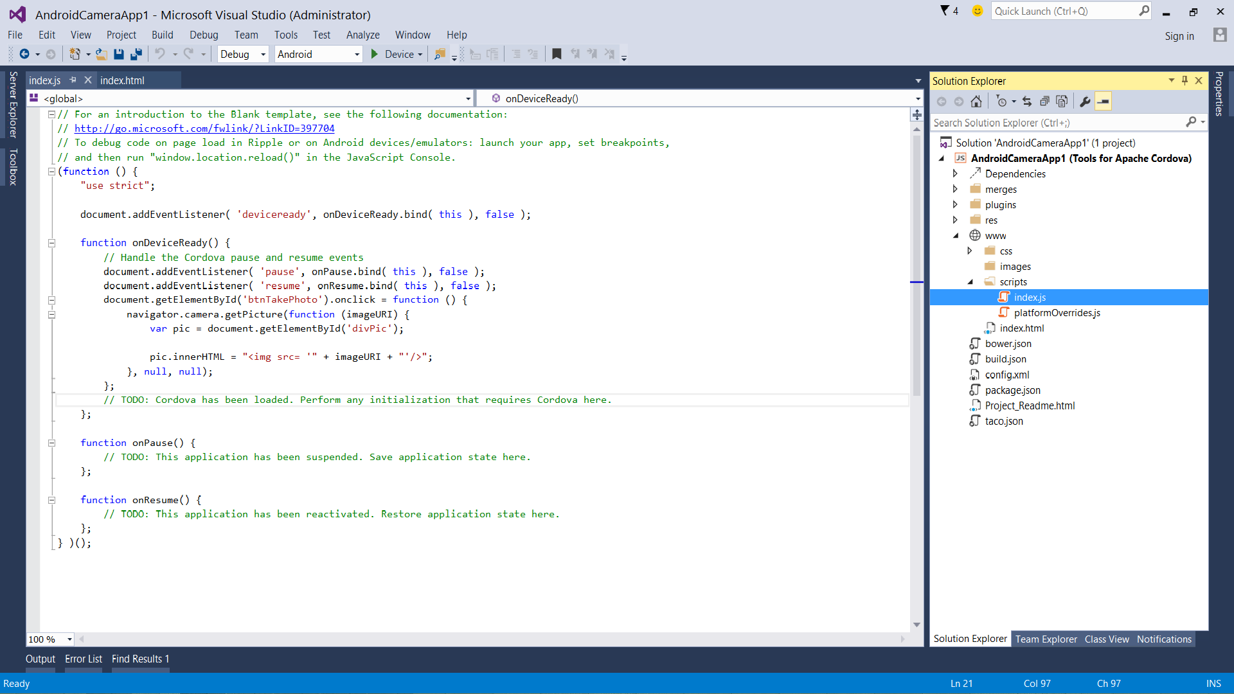
Task: Switch to the index.html editor tab
Action: pos(122,80)
